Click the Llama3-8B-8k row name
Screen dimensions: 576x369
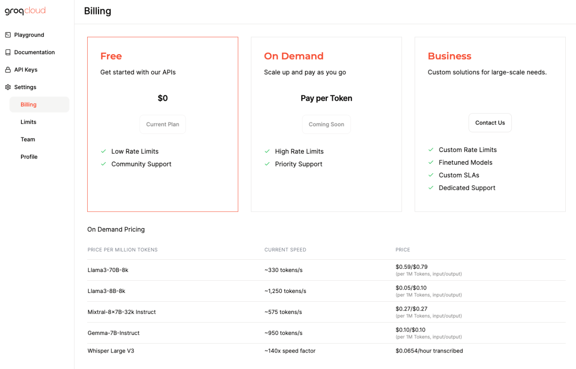(106, 291)
